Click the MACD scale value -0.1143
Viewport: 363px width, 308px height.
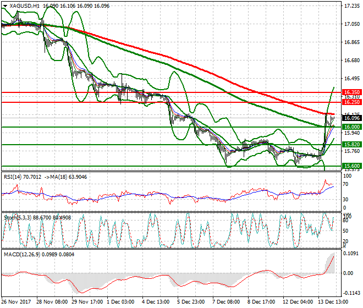click(x=351, y=293)
